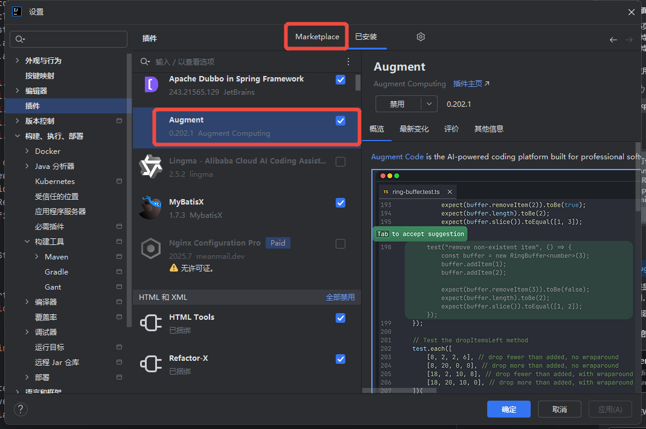The height and width of the screenshot is (429, 646).
Task: Expand the Docker tree node
Action: pos(27,151)
